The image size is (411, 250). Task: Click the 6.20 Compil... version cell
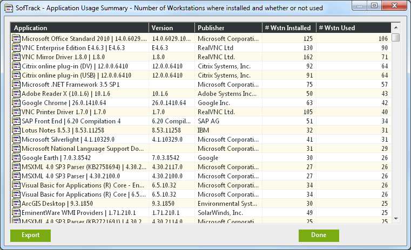[x=171, y=121]
